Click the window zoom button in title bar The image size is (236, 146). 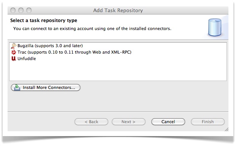tap(29, 10)
